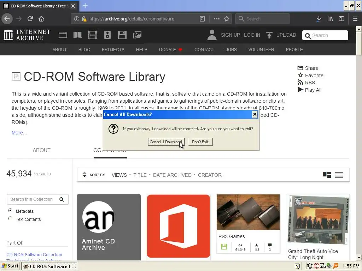Open the JOBS nav link
This screenshot has height=271, width=362.
(x=231, y=49)
